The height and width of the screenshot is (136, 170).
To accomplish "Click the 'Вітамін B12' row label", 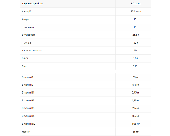I will click(29, 124).
